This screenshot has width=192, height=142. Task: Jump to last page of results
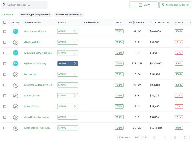point(185,137)
